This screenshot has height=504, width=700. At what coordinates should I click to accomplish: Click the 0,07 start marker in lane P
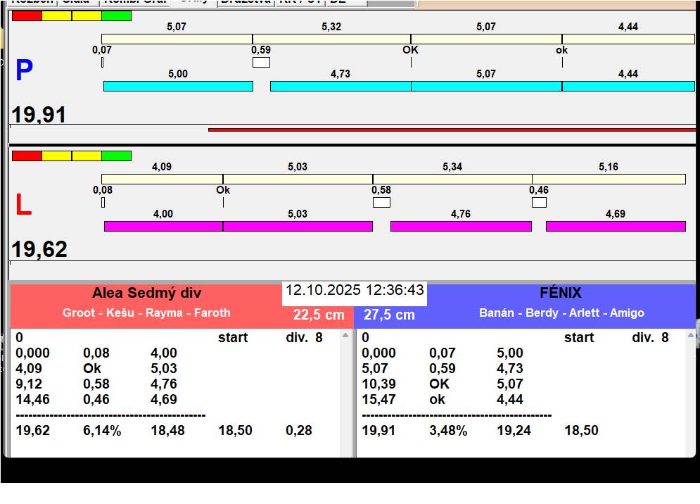click(102, 62)
